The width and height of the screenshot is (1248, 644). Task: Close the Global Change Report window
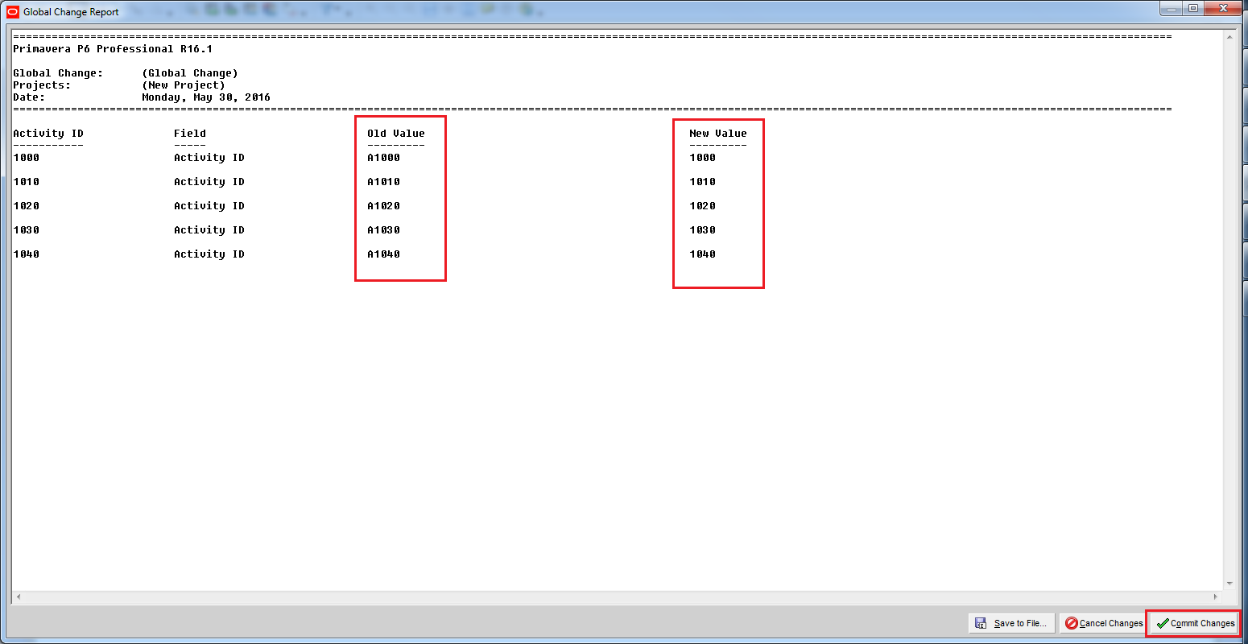[x=1224, y=9]
